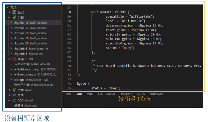Click the board-specific hardware comment line

coord(147,66)
